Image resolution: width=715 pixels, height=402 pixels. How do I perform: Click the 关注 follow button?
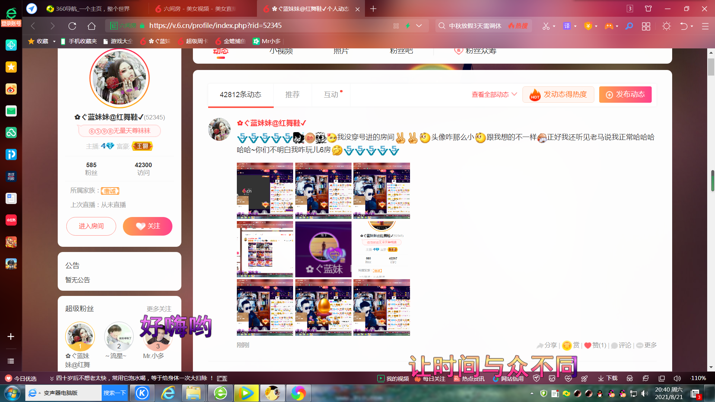pyautogui.click(x=147, y=226)
